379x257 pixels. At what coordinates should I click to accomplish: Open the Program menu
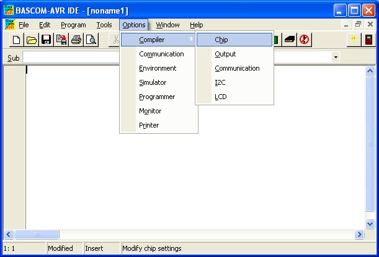pyautogui.click(x=73, y=25)
